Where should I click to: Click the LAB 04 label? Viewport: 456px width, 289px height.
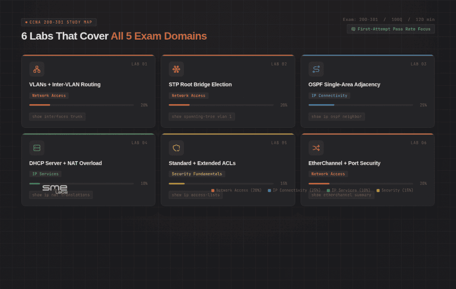[x=139, y=143]
